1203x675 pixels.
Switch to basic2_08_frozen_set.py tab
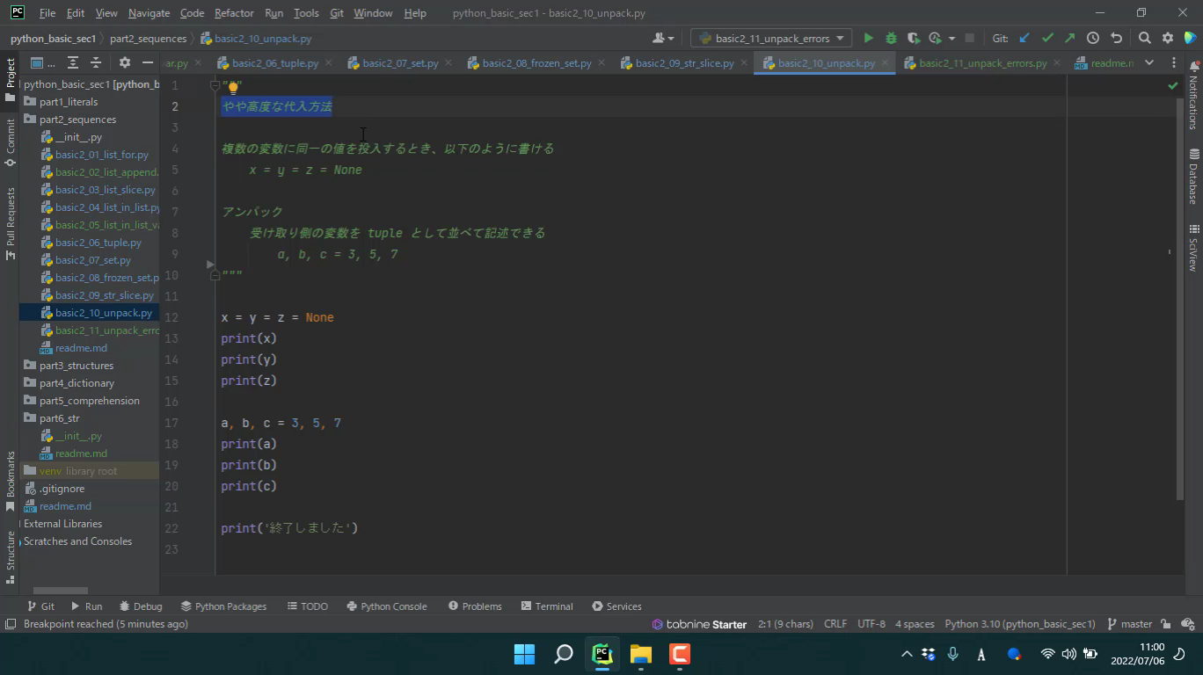536,63
